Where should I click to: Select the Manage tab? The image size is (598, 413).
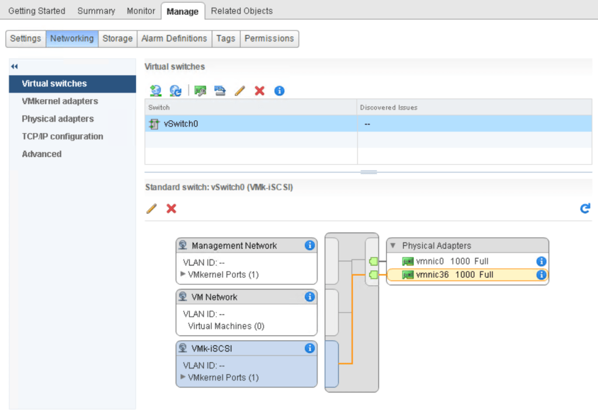[183, 12]
